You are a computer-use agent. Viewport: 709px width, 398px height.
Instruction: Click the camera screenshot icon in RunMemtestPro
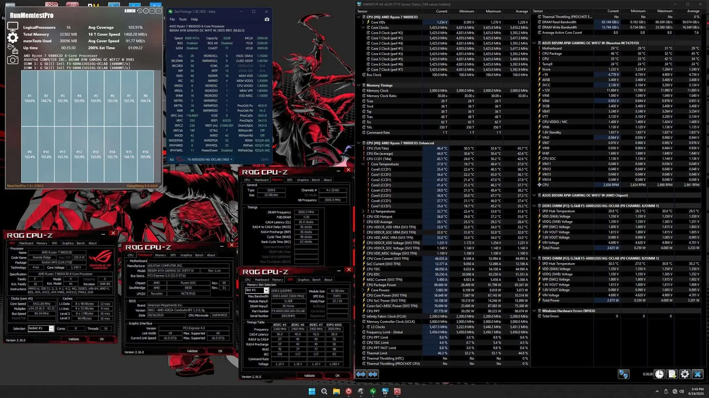(13, 60)
